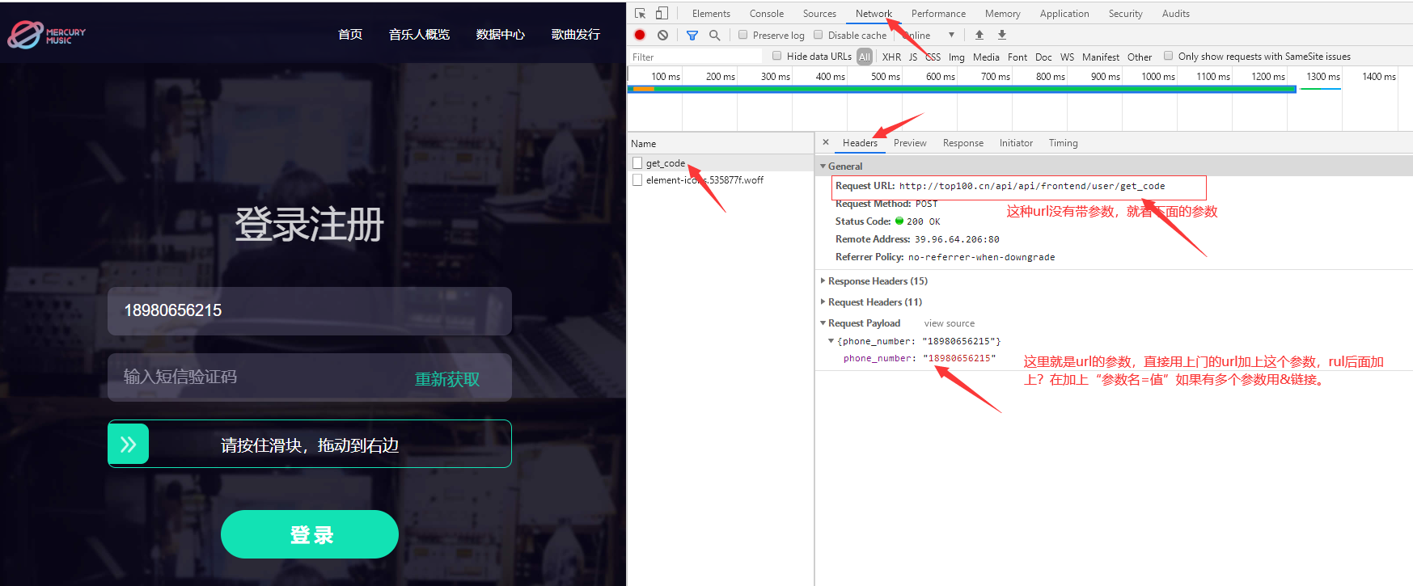Click the filter funnel icon
1413x586 pixels.
[692, 35]
